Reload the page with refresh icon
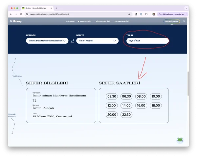Image resolution: width=197 pixels, height=157 pixels. point(21,14)
